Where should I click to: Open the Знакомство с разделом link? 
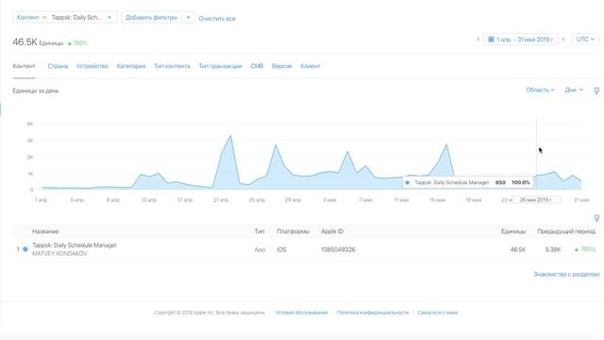[566, 274]
